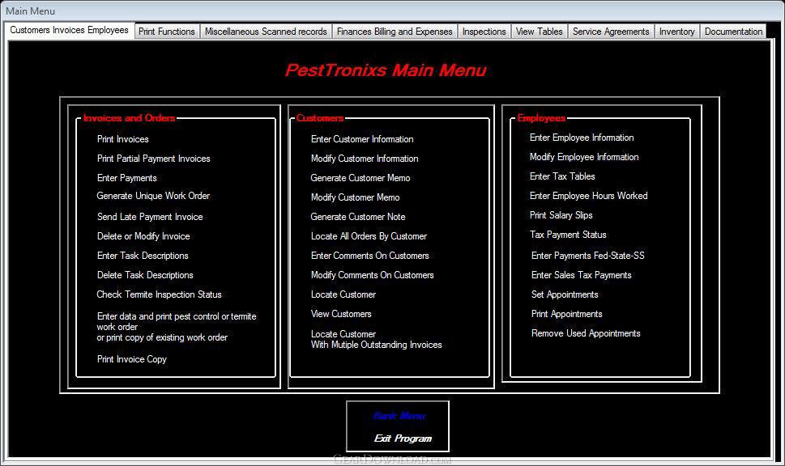785x466 pixels.
Task: Click Tax Payment Status
Action: tap(568, 235)
